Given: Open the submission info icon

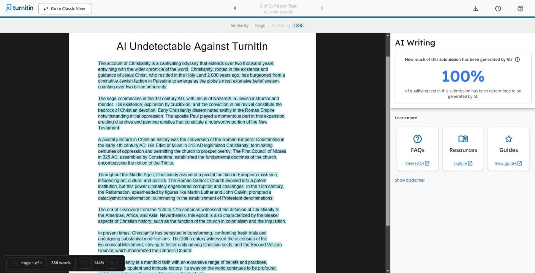Looking at the screenshot, I should pos(498,9).
